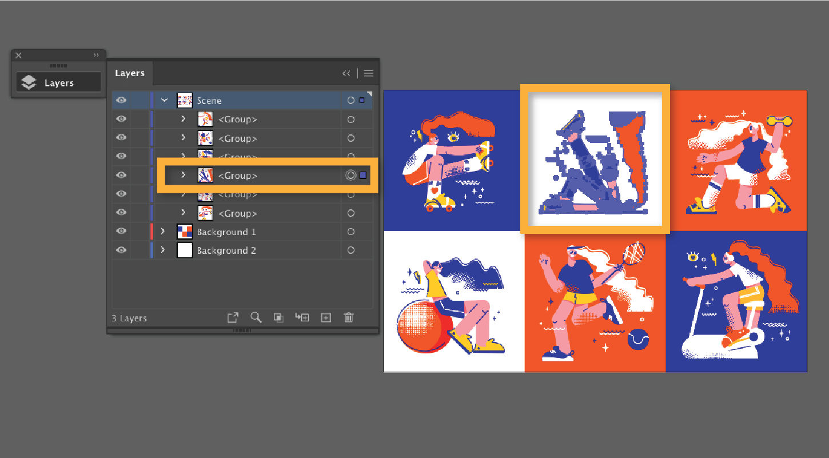Toggle visibility of the Background 2 layer
This screenshot has height=458, width=829.
[121, 250]
